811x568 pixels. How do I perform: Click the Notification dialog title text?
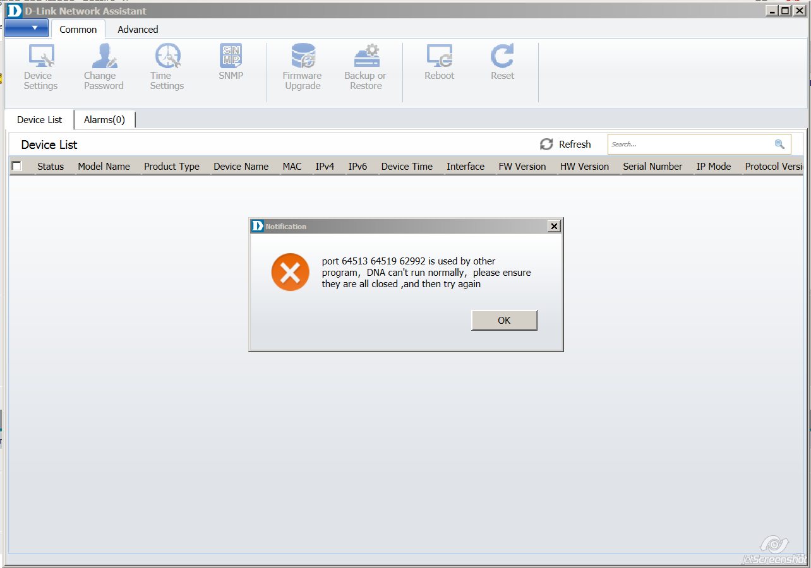click(285, 227)
